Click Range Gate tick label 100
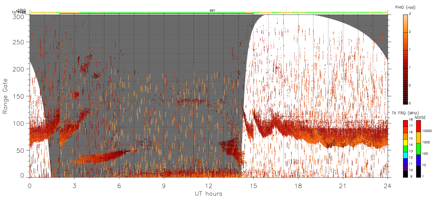The height and width of the screenshot is (201, 436). (x=19, y=123)
